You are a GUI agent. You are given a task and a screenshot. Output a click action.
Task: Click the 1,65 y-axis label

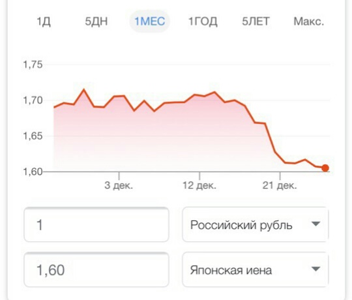click(x=33, y=136)
